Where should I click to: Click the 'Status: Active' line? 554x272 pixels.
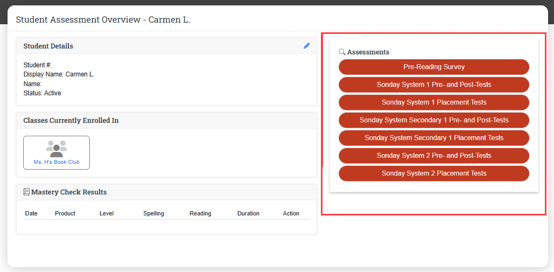pos(42,93)
